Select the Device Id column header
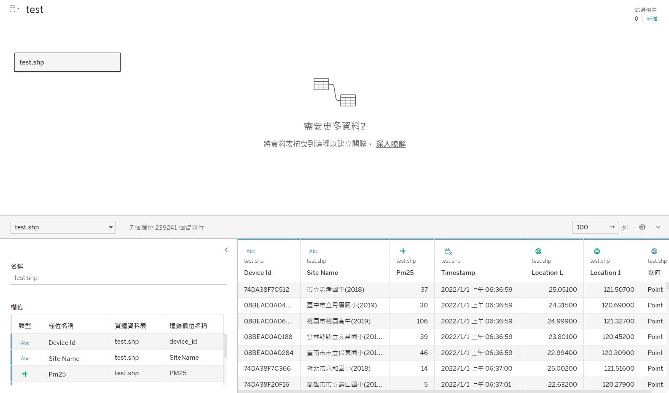669x393 pixels. [258, 273]
